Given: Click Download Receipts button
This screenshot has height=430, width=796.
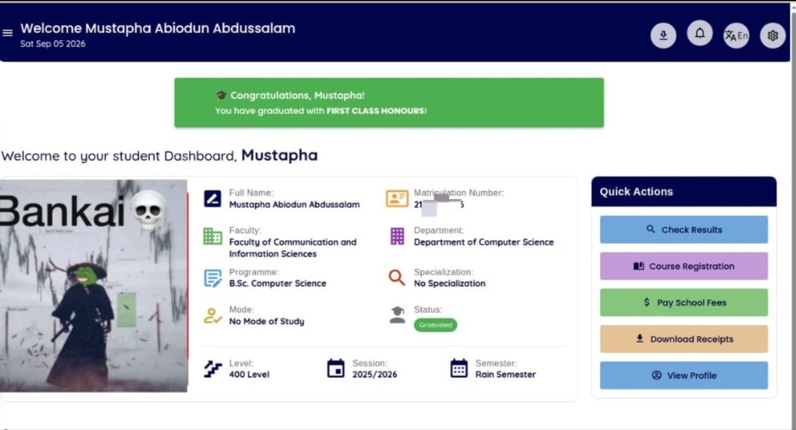Looking at the screenshot, I should point(684,339).
